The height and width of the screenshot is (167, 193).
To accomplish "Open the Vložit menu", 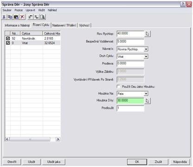I will click(41, 10).
